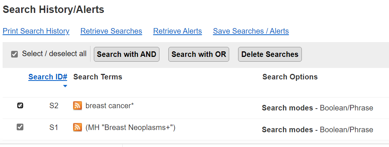Click the breast cancer* search term
Image resolution: width=389 pixels, height=147 pixels.
(110, 106)
